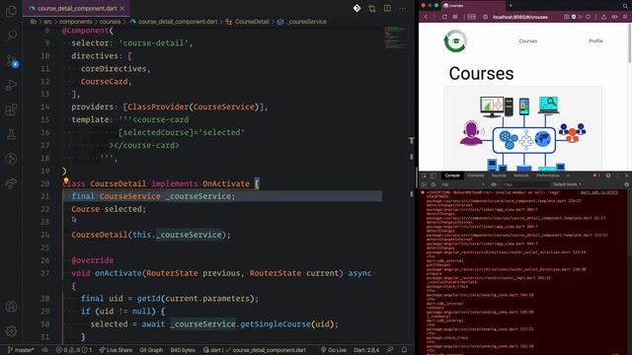The height and width of the screenshot is (355, 632).
Task: Click the Git diamond icon in editor toolbar
Action: [356, 8]
